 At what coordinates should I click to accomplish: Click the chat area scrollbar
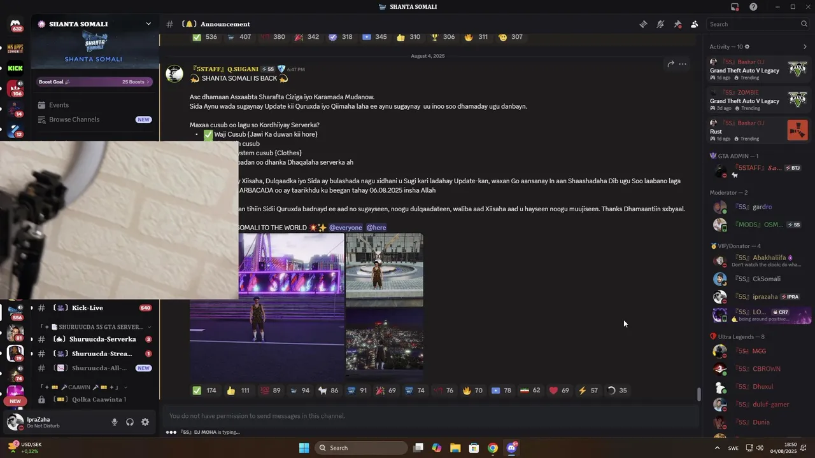tap(698, 394)
